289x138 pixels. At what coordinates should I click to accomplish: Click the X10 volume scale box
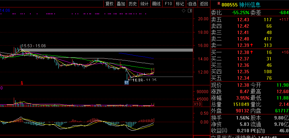click(x=197, y=104)
